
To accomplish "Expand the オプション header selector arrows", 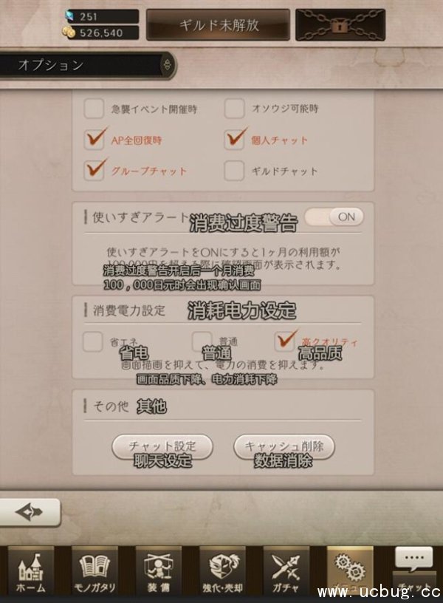I will (167, 65).
